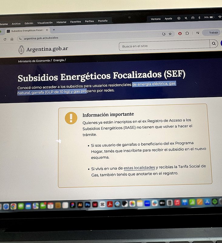Go to the browser home icon
222x243 pixels.
12,39
